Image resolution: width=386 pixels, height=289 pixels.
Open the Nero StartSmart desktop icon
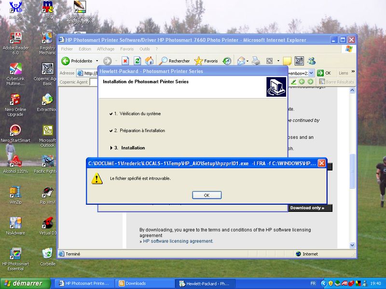tap(15, 134)
